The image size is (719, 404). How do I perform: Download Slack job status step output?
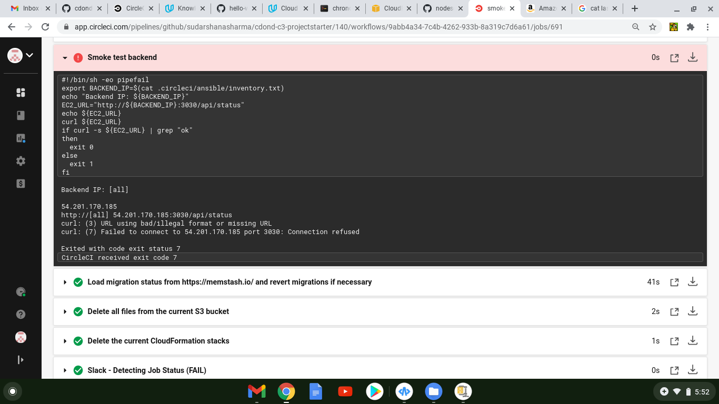[x=693, y=370]
